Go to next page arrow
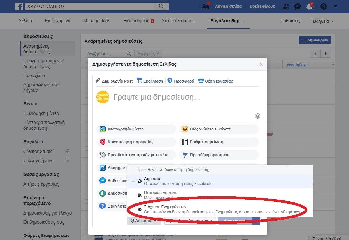The height and width of the screenshot is (240, 349). 326,54
